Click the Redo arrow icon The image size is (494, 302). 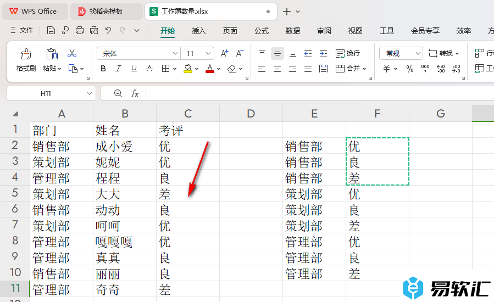click(x=123, y=30)
